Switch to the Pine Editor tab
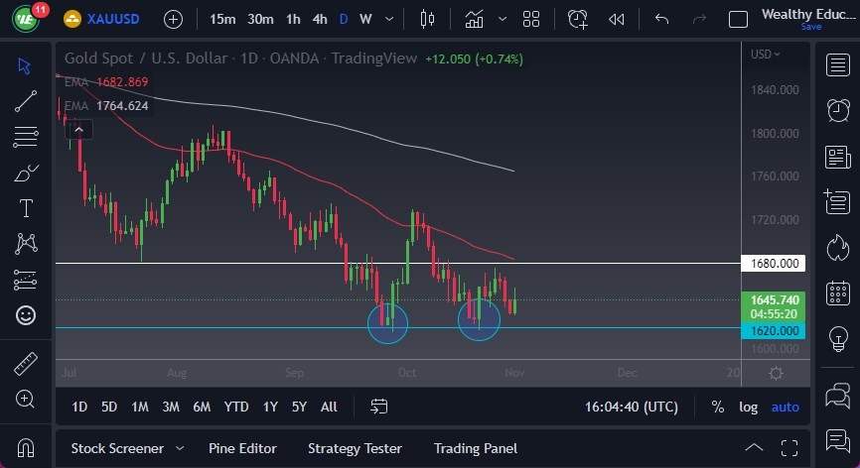Screen dimensions: 860x468 [242, 448]
